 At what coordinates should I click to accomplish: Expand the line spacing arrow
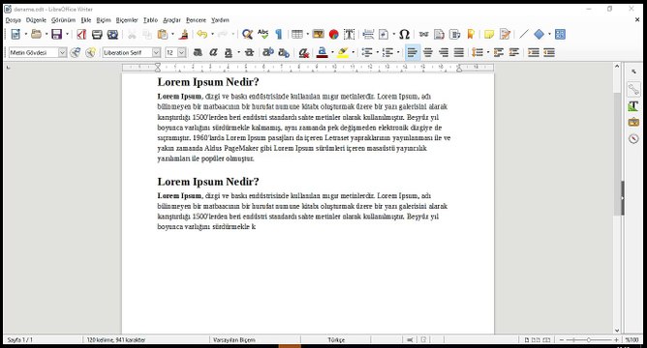click(488, 52)
